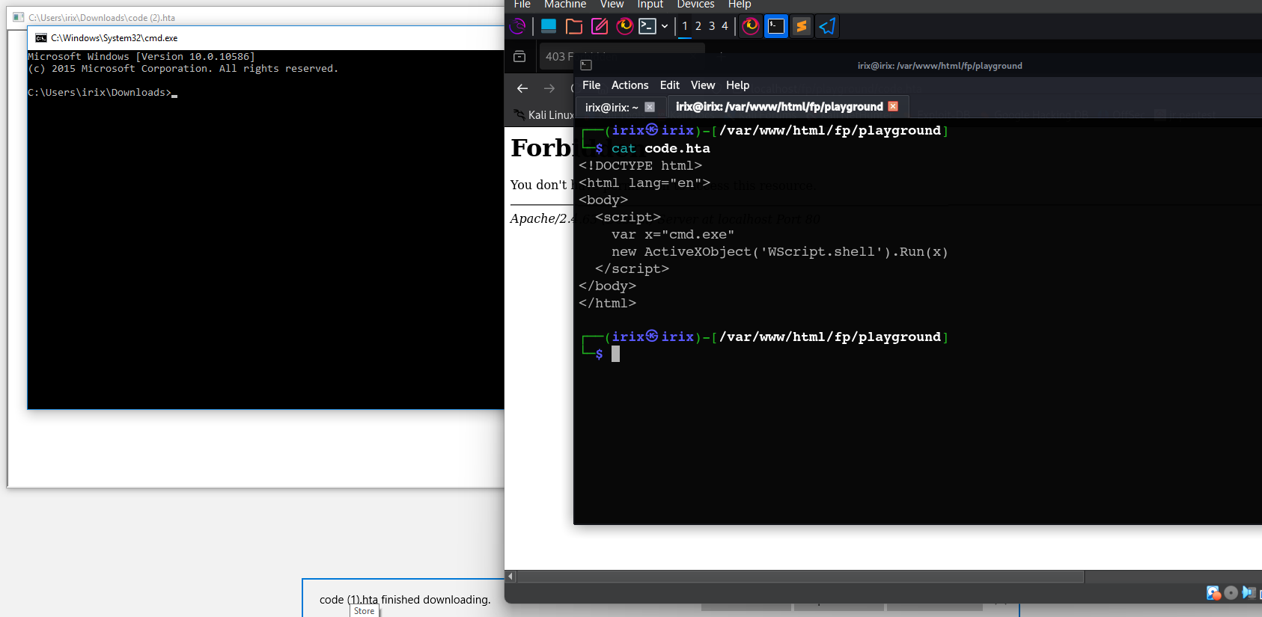Open the VirtualBox Devices menu
Screen dimensions: 1262x617
pyautogui.click(x=695, y=4)
